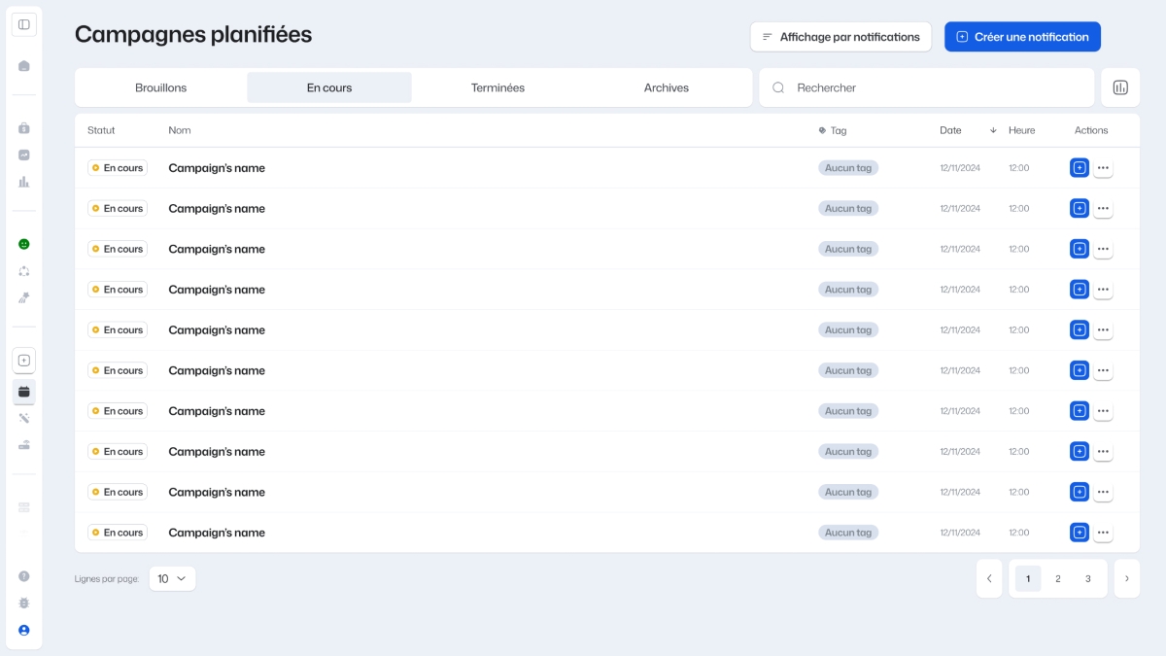Click the blue add icon in first row
The image size is (1166, 656).
coord(1079,168)
